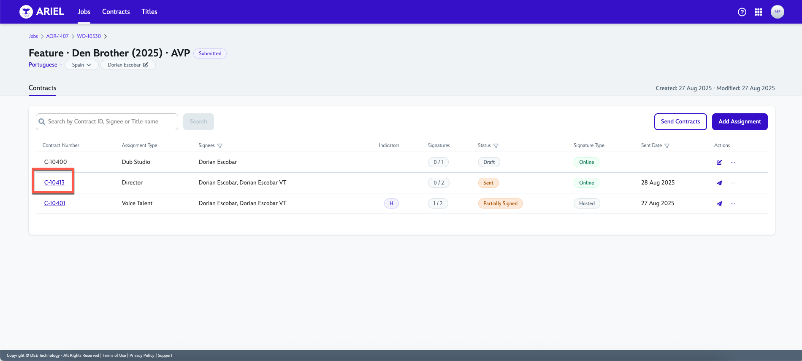Select the Contracts tab below job title

pos(42,88)
